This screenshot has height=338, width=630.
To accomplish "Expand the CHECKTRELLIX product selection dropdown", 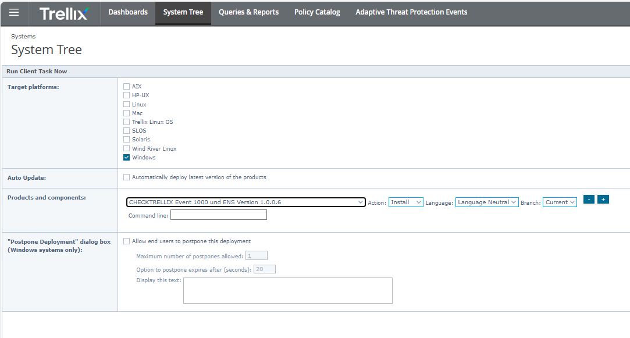I will coord(245,202).
